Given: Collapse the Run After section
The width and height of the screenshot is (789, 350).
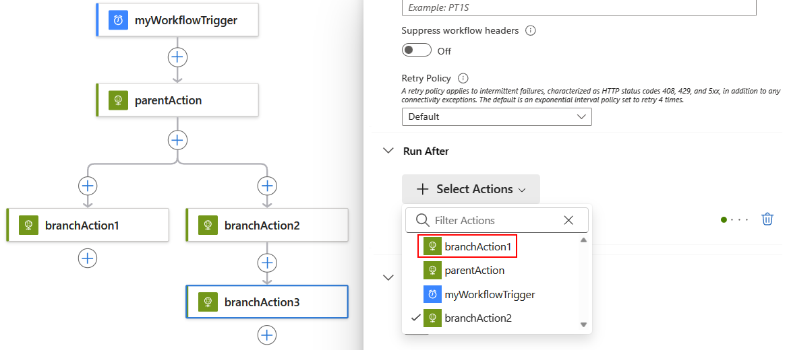Looking at the screenshot, I should click(388, 151).
